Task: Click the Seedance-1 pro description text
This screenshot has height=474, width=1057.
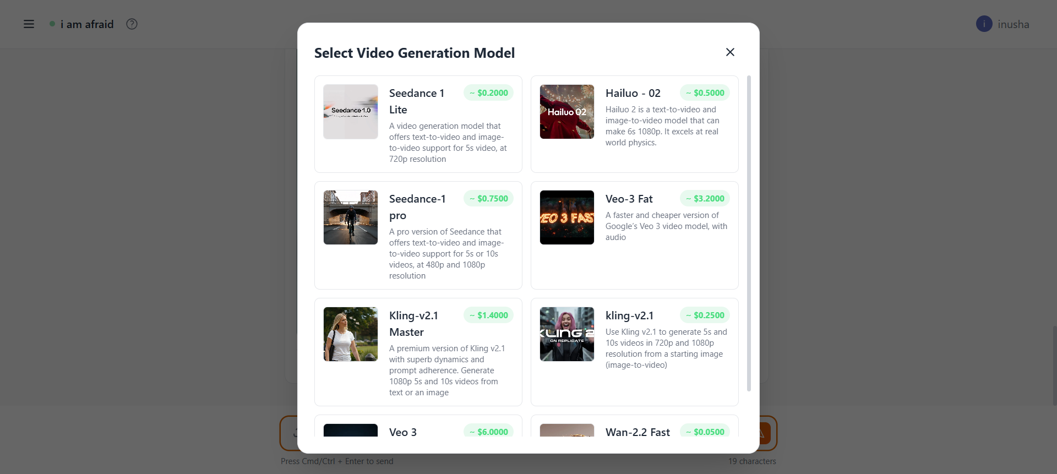Action: coord(446,254)
